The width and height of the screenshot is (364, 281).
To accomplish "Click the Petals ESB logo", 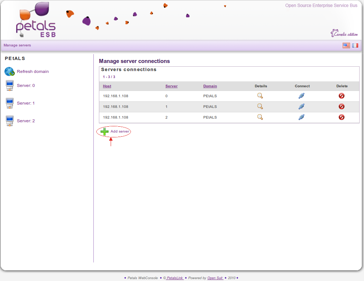I will [x=36, y=21].
